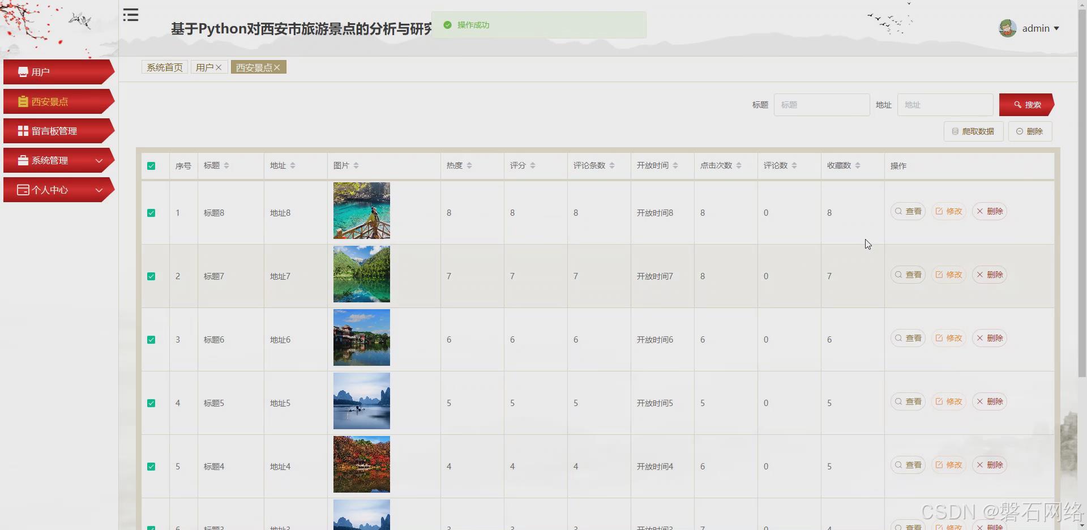Image resolution: width=1087 pixels, height=530 pixels.
Task: Open the 留言板管理 sidebar menu
Action: [59, 131]
